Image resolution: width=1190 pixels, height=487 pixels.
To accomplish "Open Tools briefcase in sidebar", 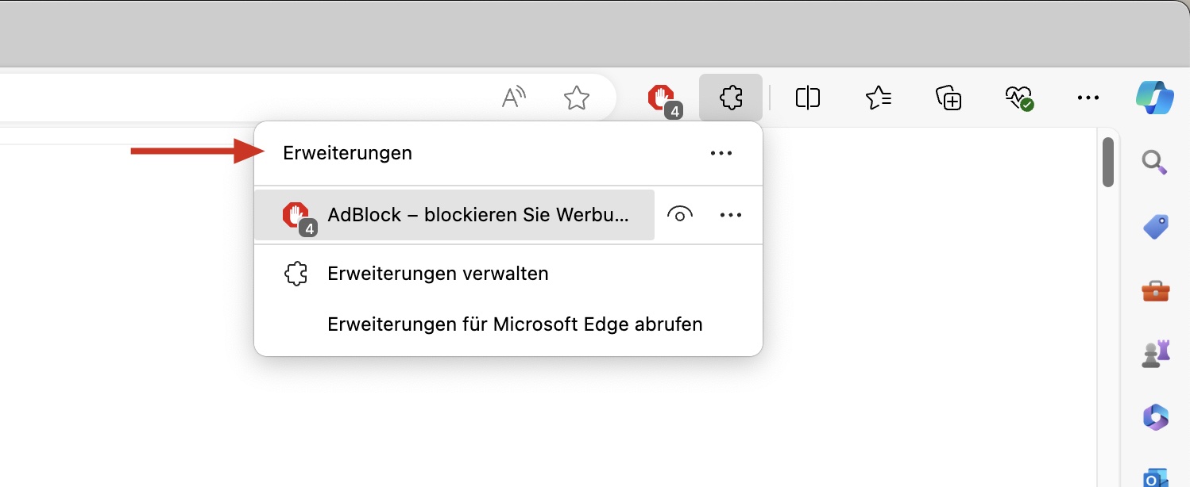I will (1155, 291).
